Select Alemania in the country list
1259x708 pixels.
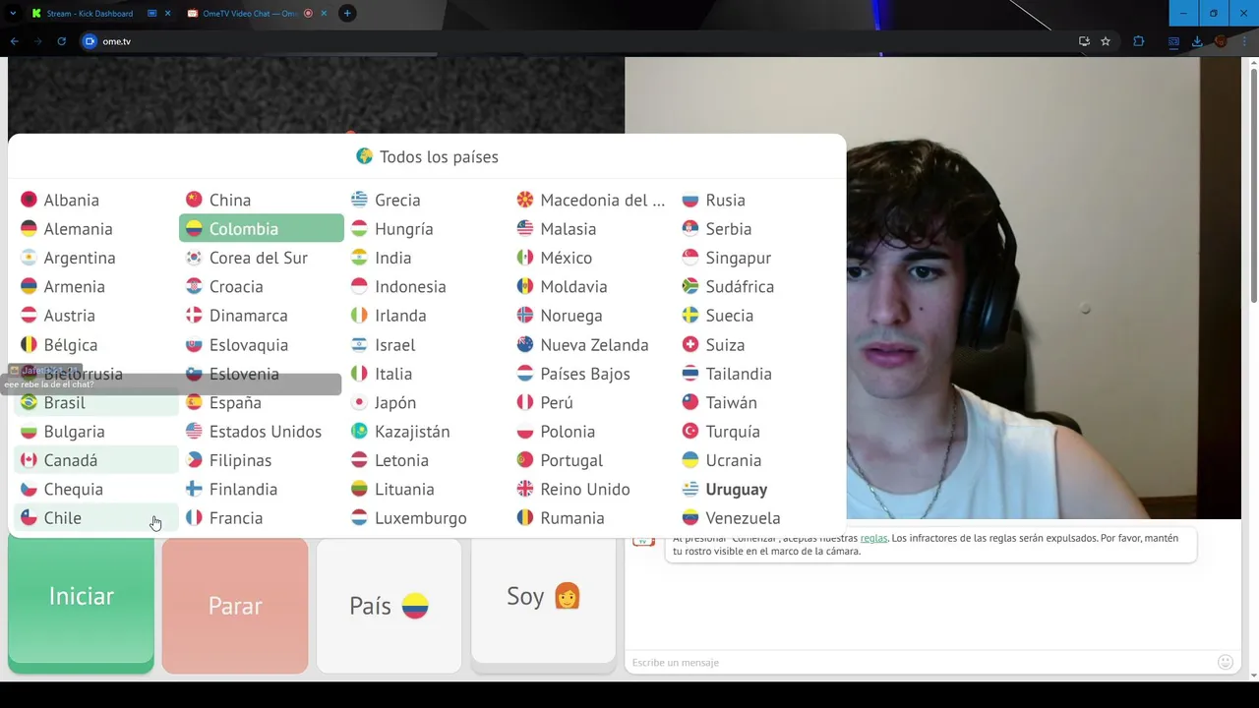click(x=95, y=228)
